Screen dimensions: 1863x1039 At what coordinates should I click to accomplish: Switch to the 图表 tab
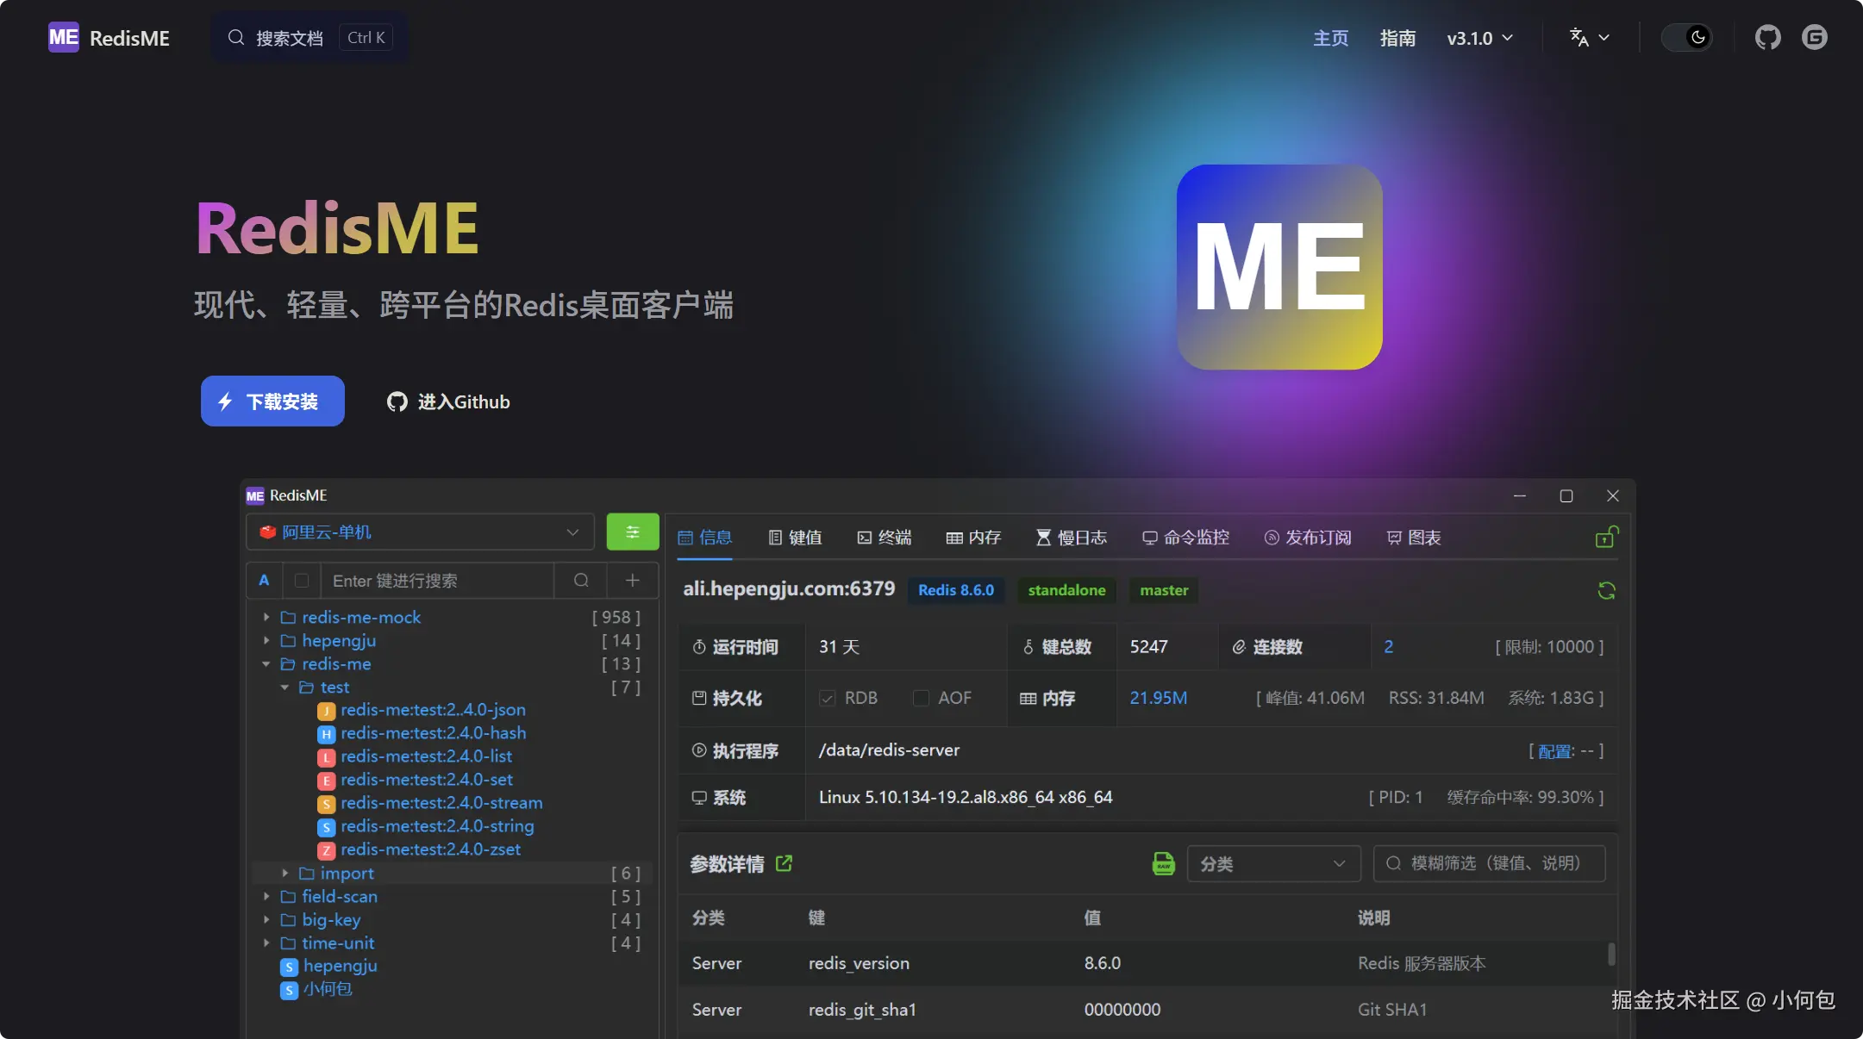click(1414, 538)
